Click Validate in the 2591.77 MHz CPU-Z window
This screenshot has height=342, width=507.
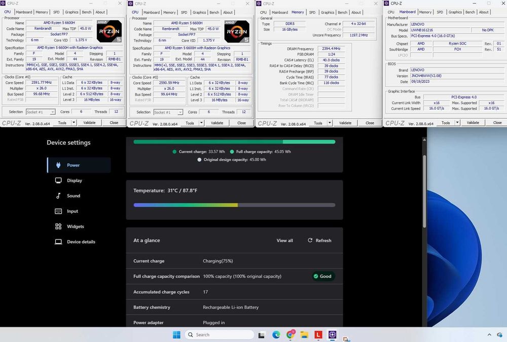click(x=90, y=123)
